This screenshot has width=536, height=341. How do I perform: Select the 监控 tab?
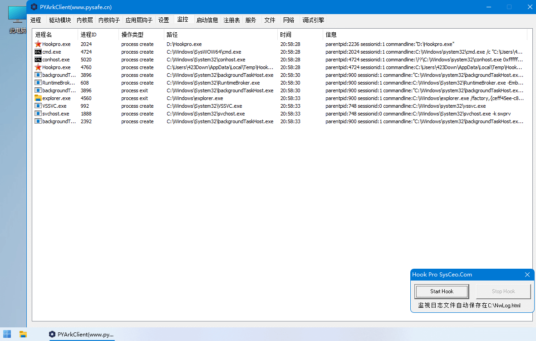pos(183,20)
